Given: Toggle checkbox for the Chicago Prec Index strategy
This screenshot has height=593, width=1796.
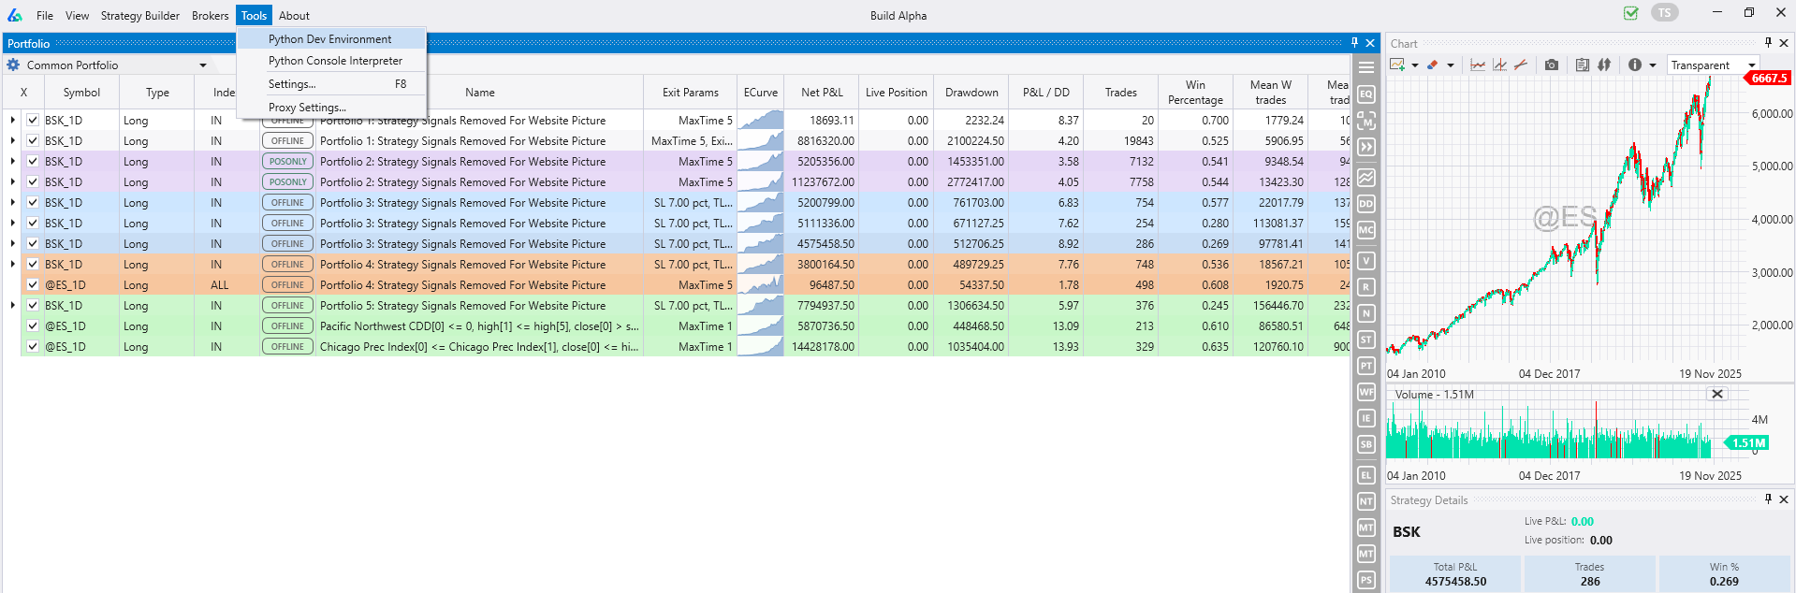Looking at the screenshot, I should point(33,347).
